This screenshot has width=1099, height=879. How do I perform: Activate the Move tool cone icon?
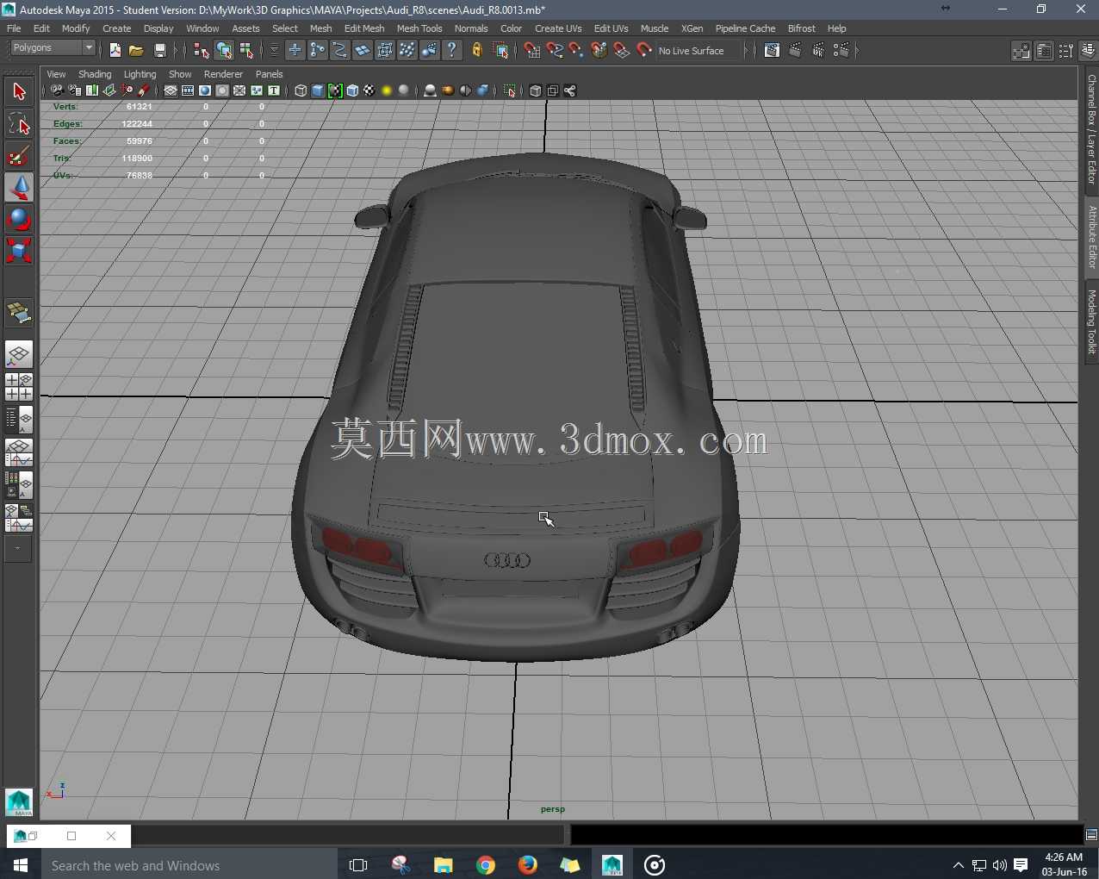[19, 188]
